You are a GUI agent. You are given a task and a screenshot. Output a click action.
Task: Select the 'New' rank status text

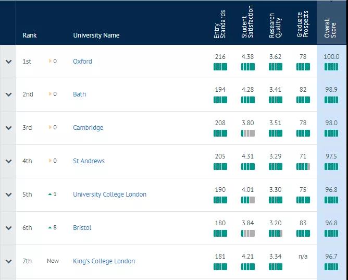pos(53,261)
